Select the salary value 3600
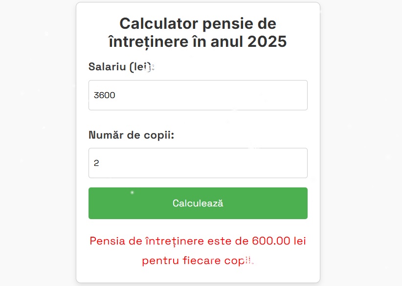The width and height of the screenshot is (402, 286). point(105,95)
